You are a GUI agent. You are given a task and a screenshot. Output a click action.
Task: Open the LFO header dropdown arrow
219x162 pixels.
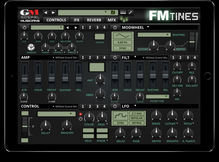[135, 105]
